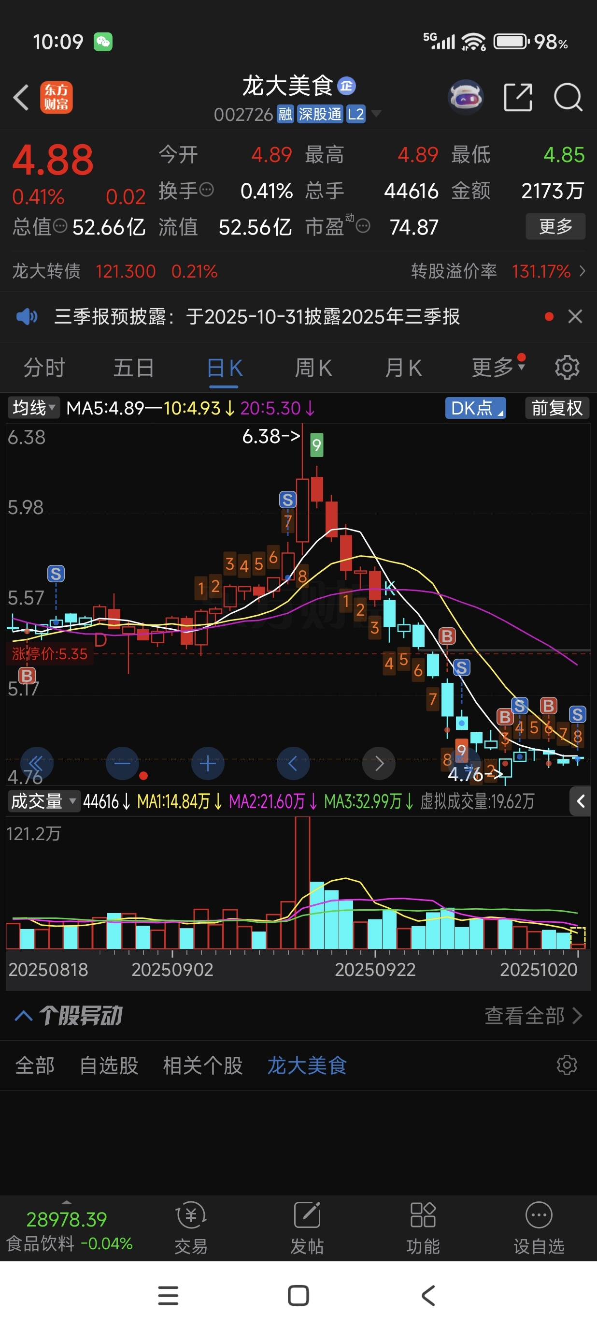This screenshot has height=1330, width=597.
Task: Switch to 分时 chart tab
Action: point(44,368)
